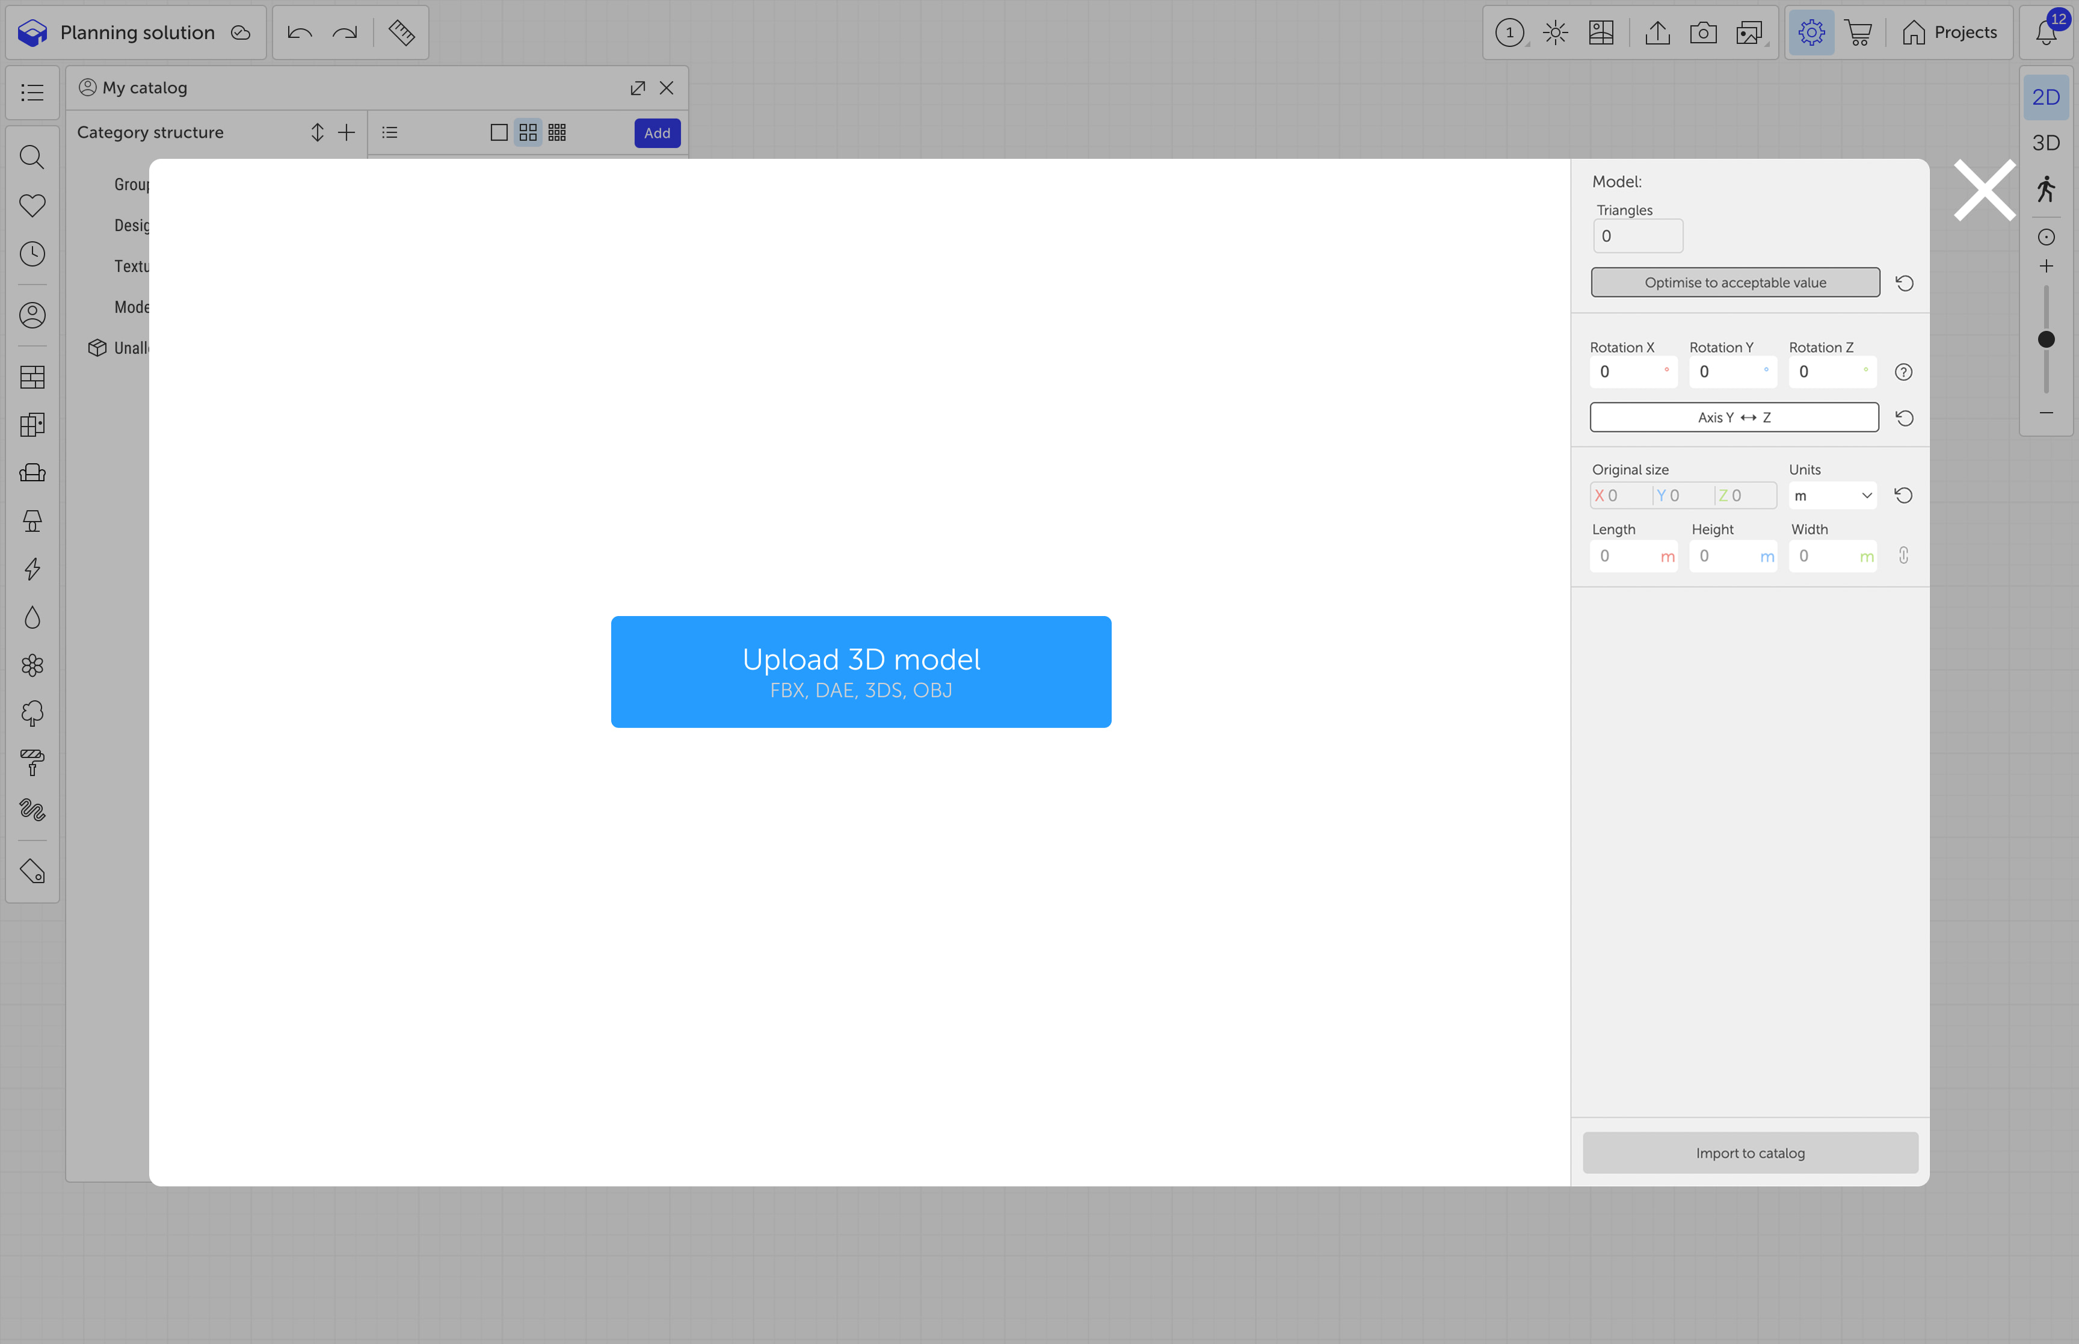This screenshot has width=2079, height=1344.
Task: Toggle the proportional size lock icon
Action: click(x=1903, y=556)
